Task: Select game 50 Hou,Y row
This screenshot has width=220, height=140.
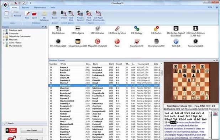Action: [104, 122]
